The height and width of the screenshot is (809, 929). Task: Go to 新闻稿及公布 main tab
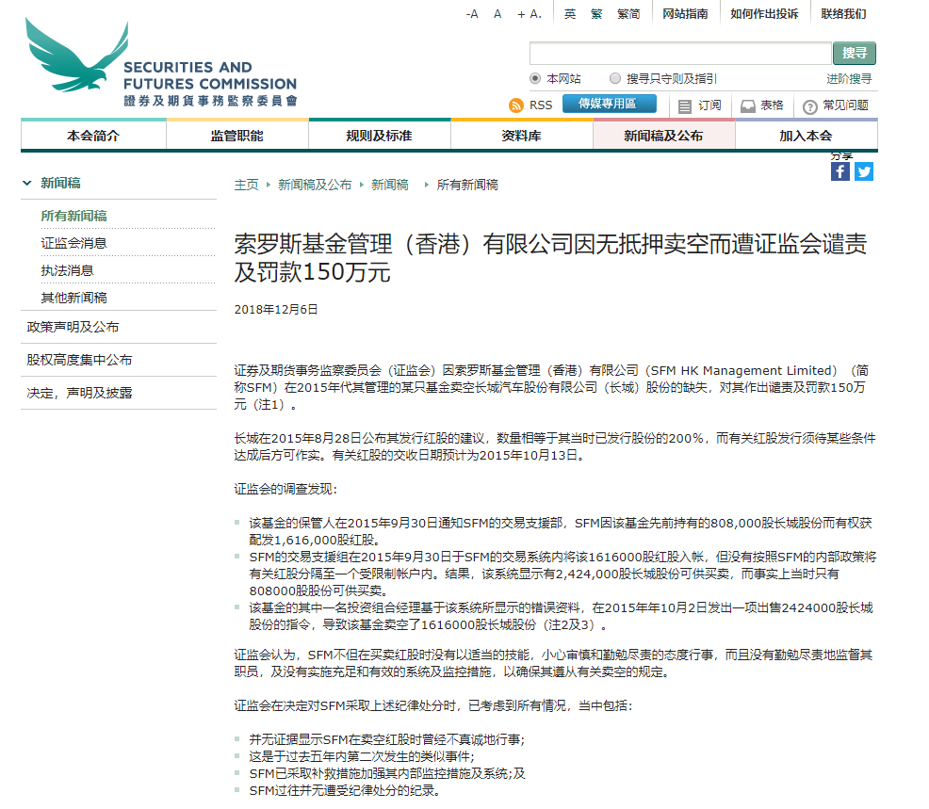(663, 136)
